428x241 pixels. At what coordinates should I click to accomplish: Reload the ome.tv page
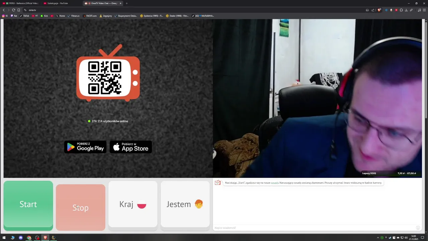[x=13, y=10]
